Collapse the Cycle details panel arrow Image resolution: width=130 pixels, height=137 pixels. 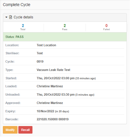[6, 17]
